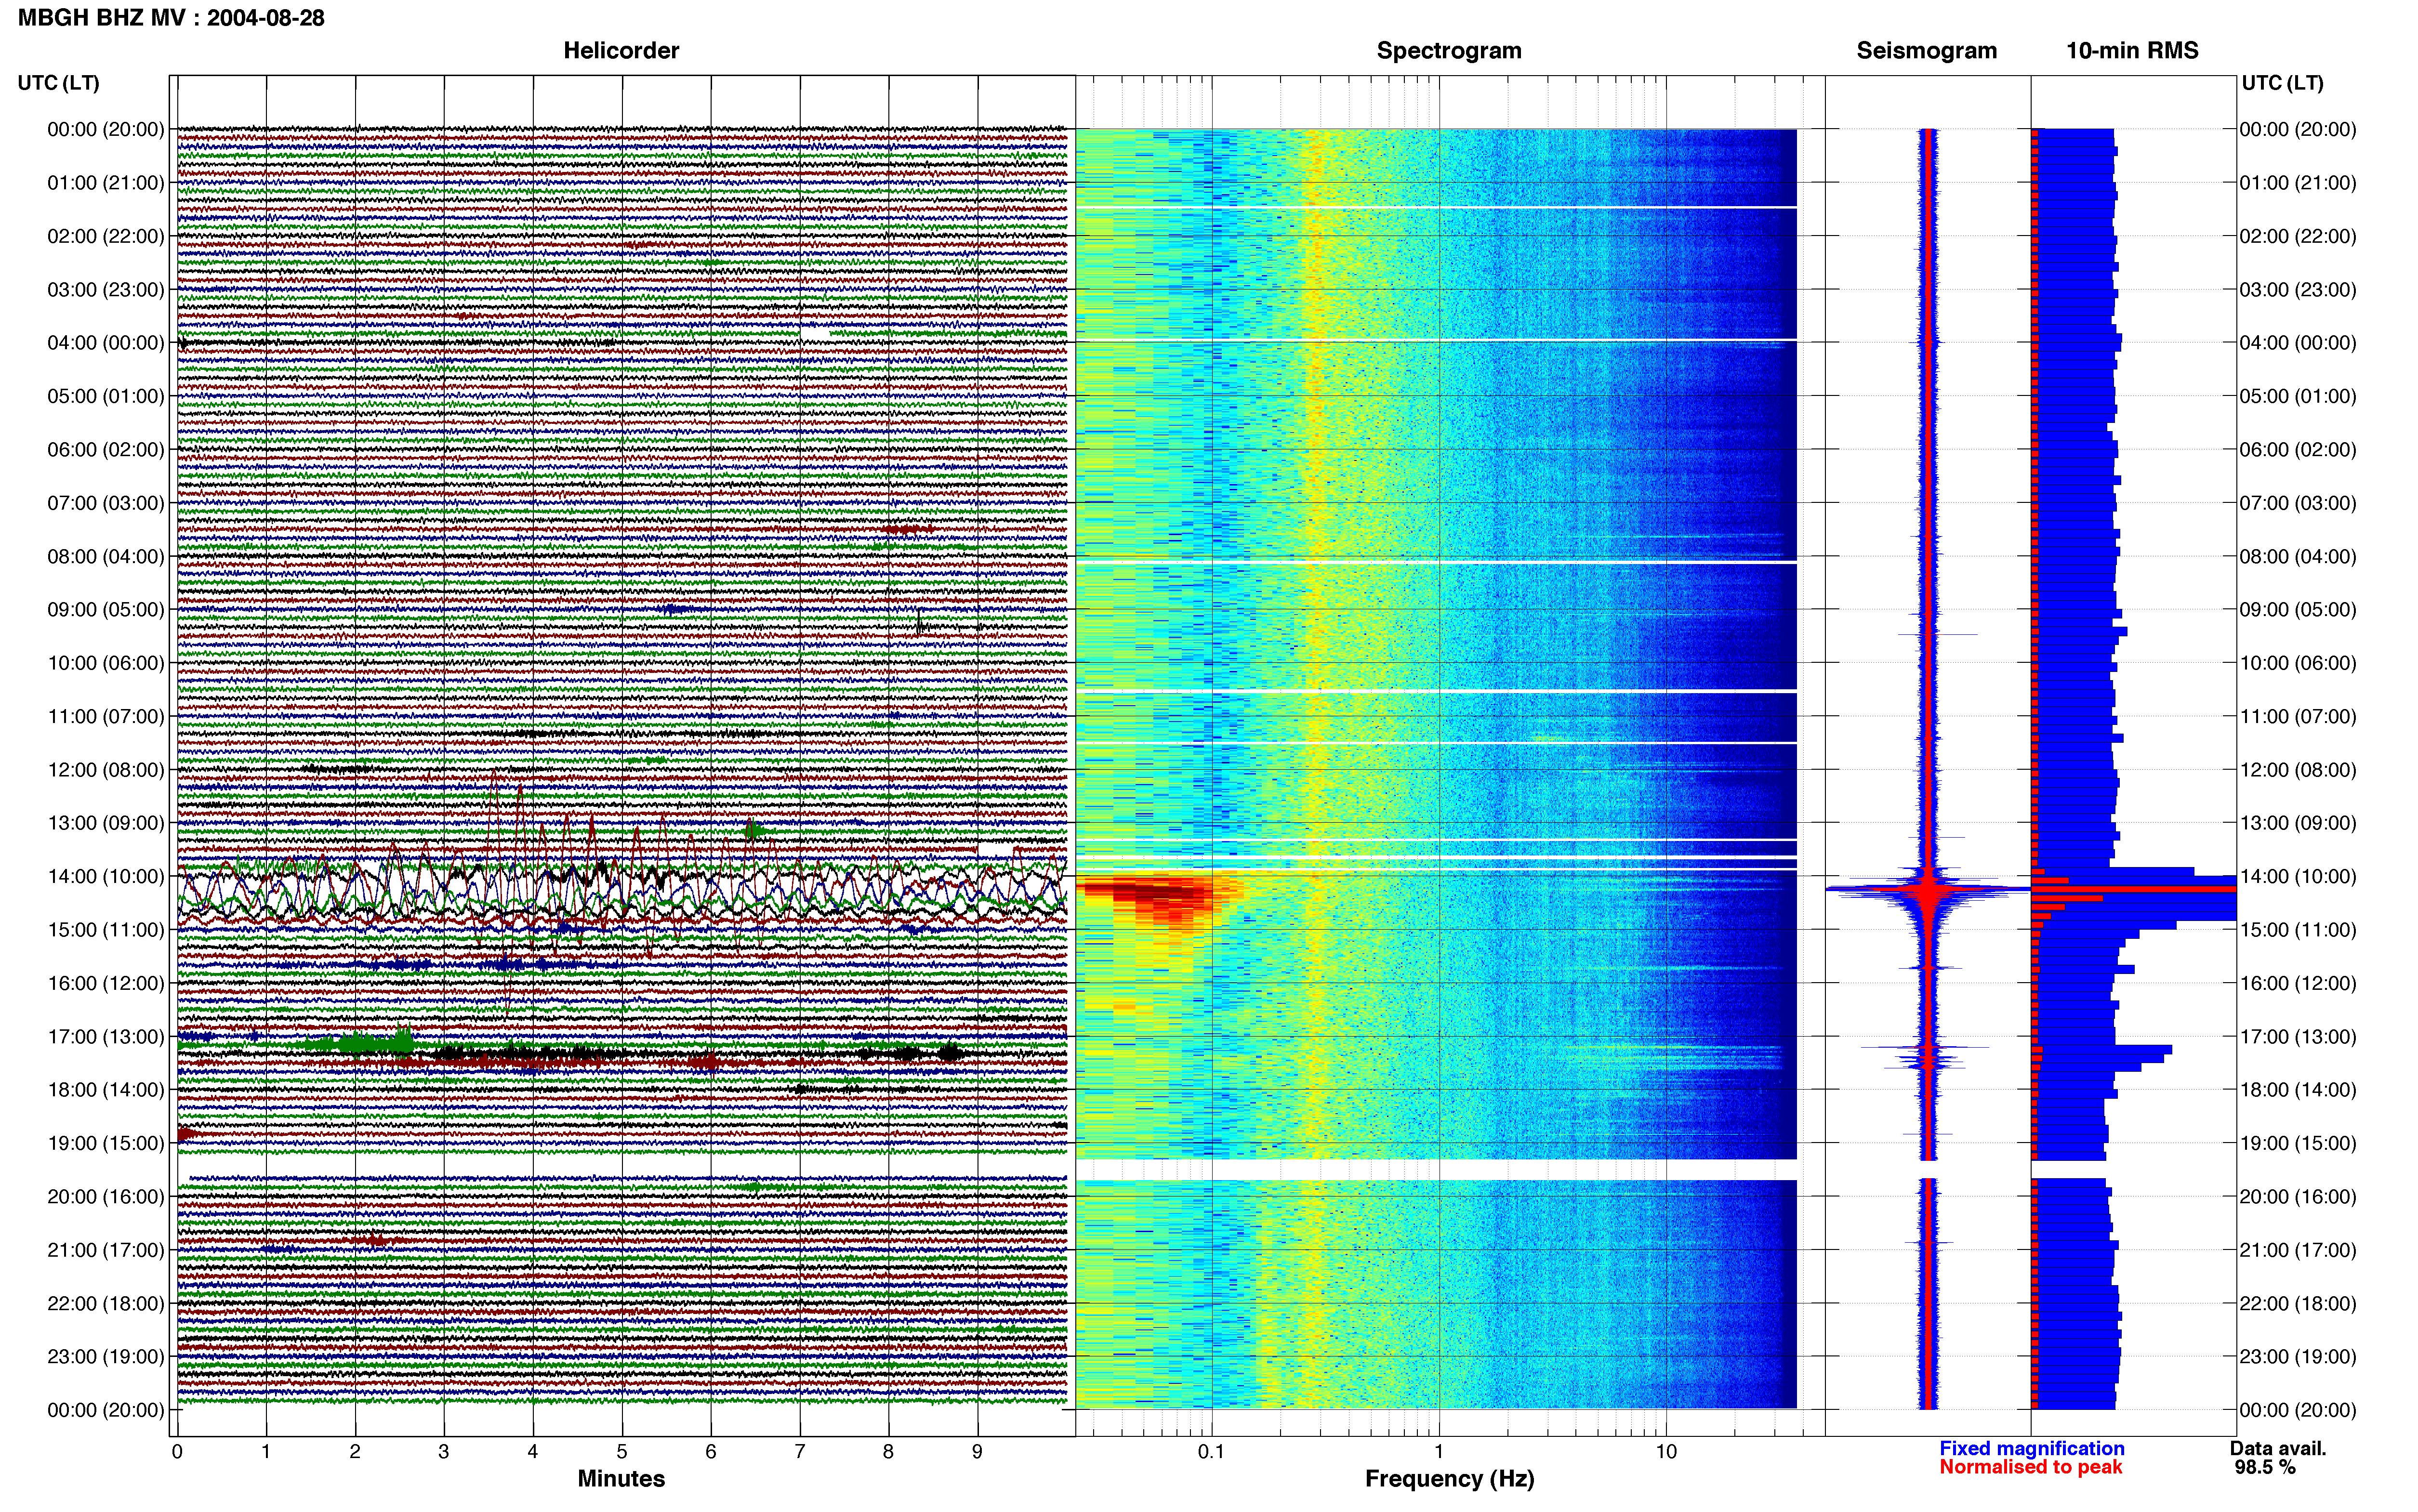
Task: Click the '98.5 %' data availability value
Action: (2265, 1468)
